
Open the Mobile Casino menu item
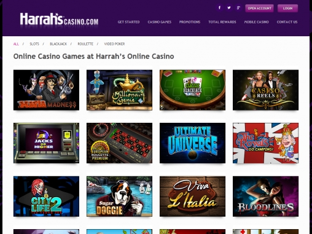pos(257,22)
